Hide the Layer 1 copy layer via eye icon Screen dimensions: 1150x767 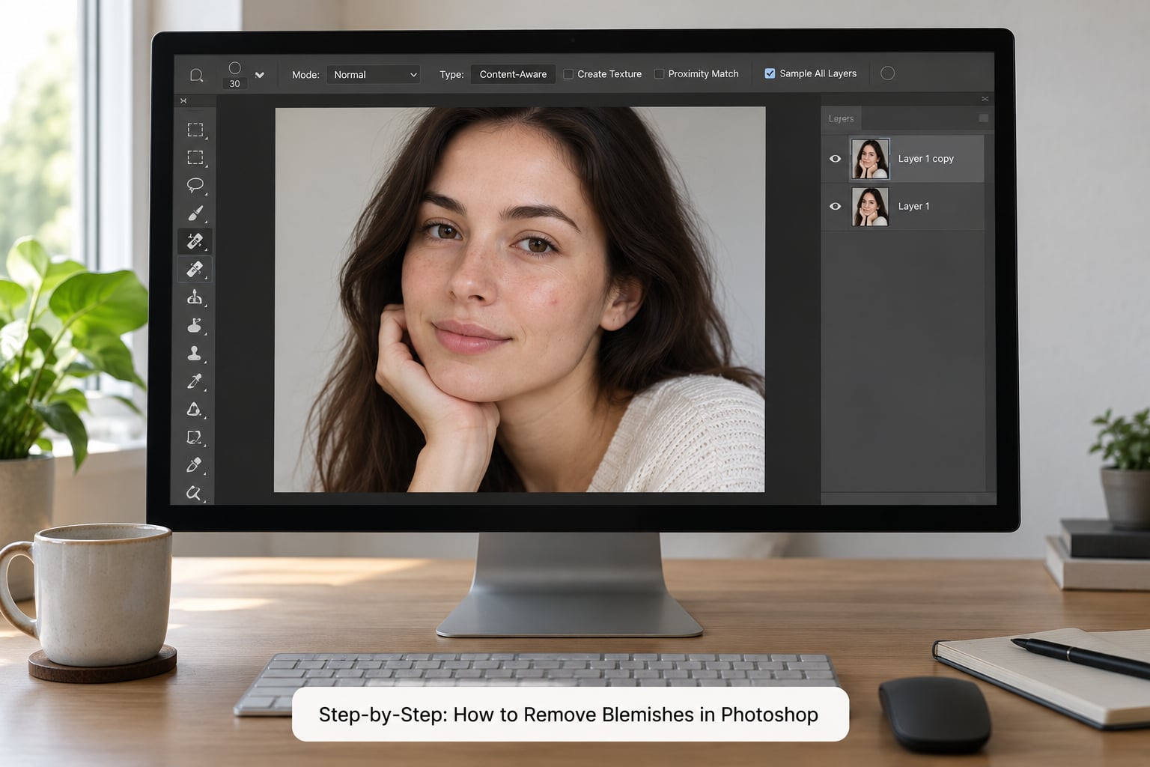click(x=836, y=159)
